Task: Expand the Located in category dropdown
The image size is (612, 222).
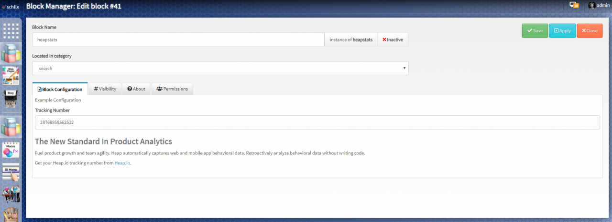Action: tap(220, 68)
